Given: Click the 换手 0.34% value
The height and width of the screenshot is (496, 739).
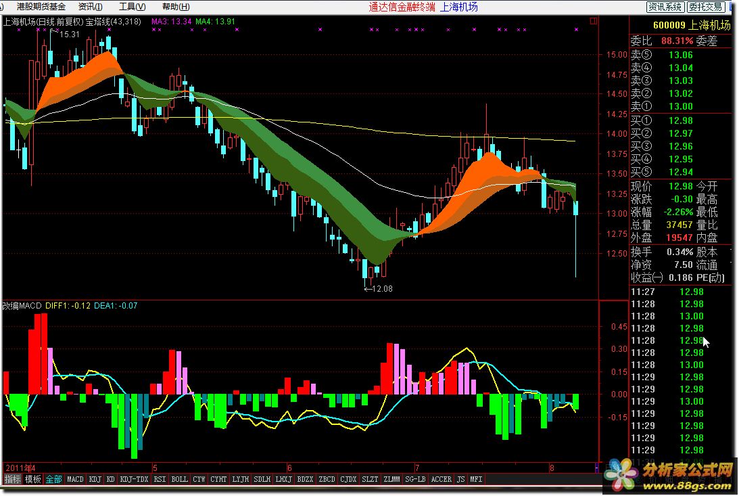Looking at the screenshot, I should tap(680, 252).
